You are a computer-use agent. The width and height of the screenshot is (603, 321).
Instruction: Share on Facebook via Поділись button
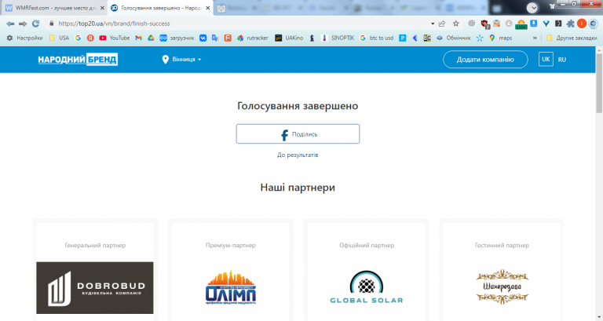pyautogui.click(x=298, y=133)
